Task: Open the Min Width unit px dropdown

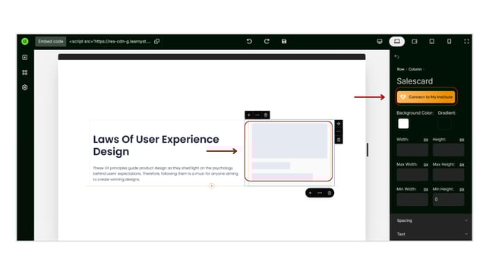Action: coord(426,189)
